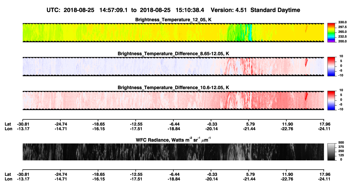Click the lower axis latitude label -12.55

(135, 174)
